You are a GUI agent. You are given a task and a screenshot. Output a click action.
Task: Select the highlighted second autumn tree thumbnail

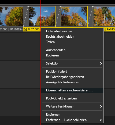click(x=42, y=17)
